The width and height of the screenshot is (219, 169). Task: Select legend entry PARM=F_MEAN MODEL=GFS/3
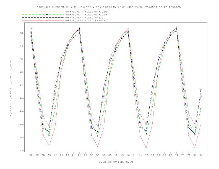pyautogui.click(x=84, y=18)
